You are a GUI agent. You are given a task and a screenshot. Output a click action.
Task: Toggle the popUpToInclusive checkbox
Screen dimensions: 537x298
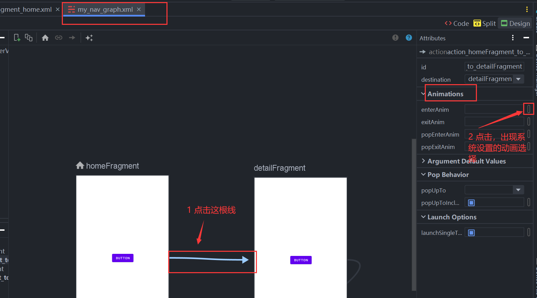[x=471, y=203]
